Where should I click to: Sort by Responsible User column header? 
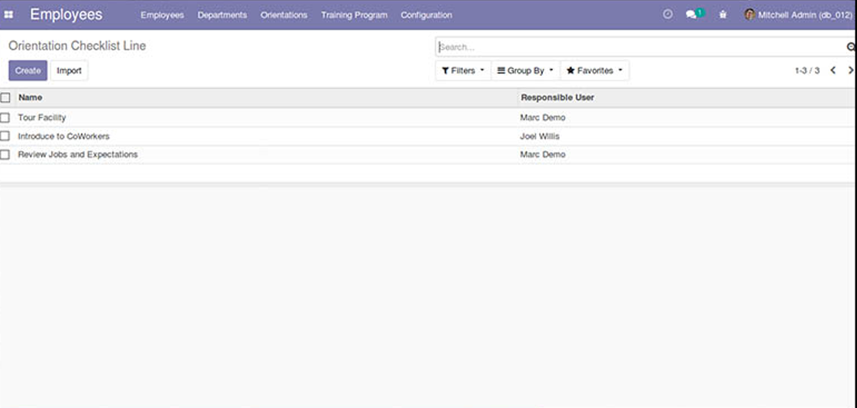click(x=557, y=98)
